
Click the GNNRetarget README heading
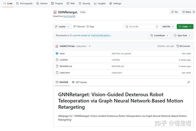[120, 101]
